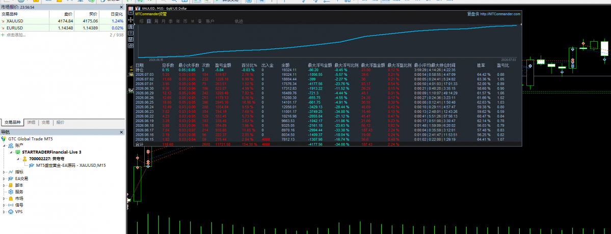Click the indicators icon beside 指标

(11, 172)
